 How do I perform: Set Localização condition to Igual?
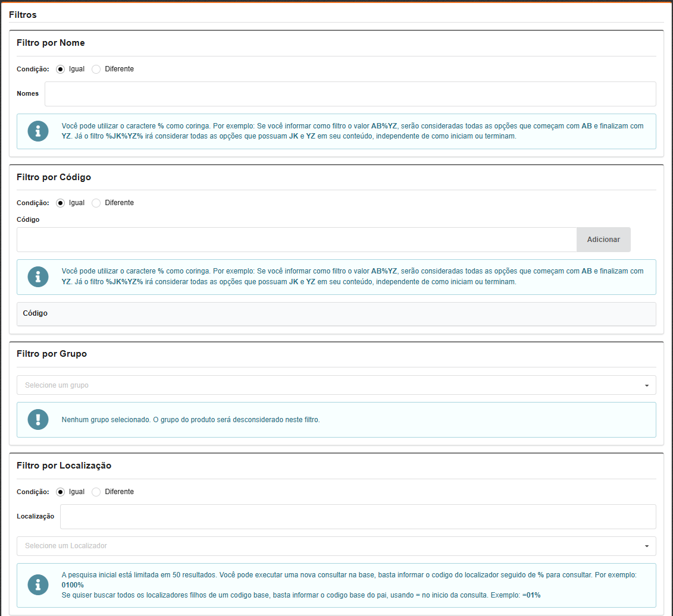60,492
